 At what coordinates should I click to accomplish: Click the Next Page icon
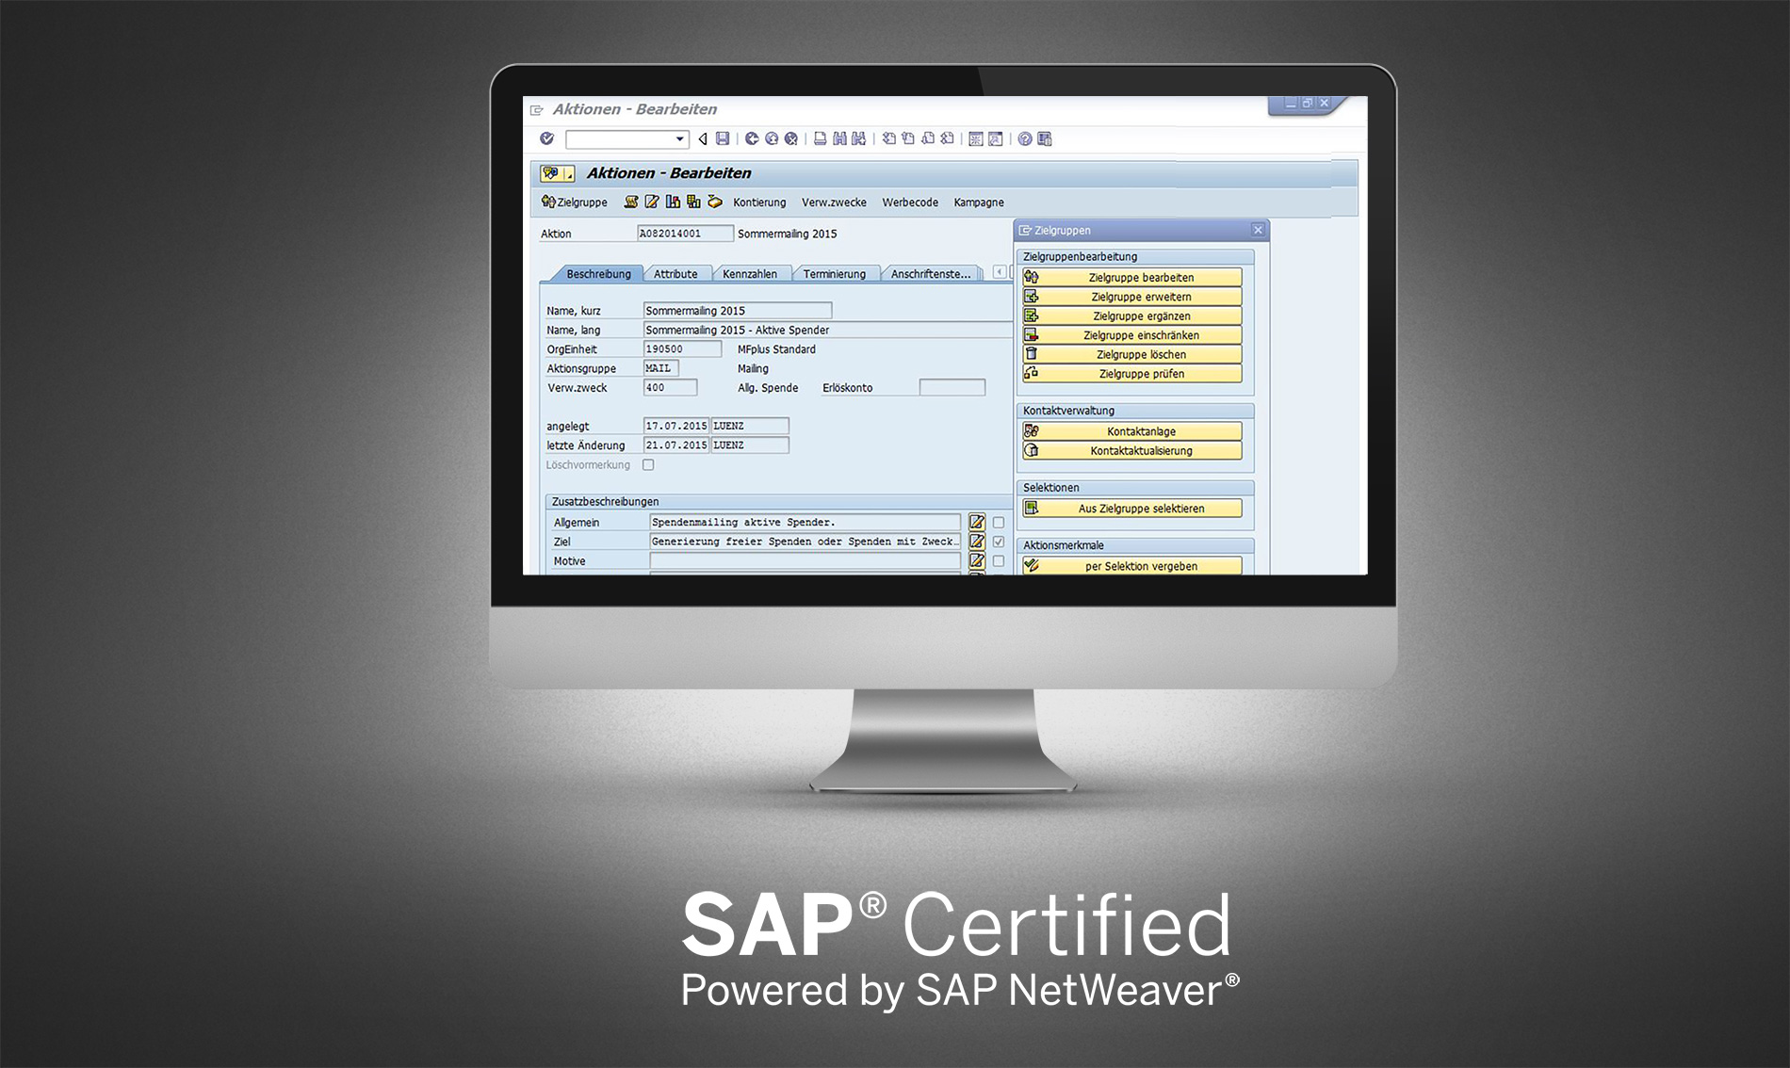(x=928, y=138)
